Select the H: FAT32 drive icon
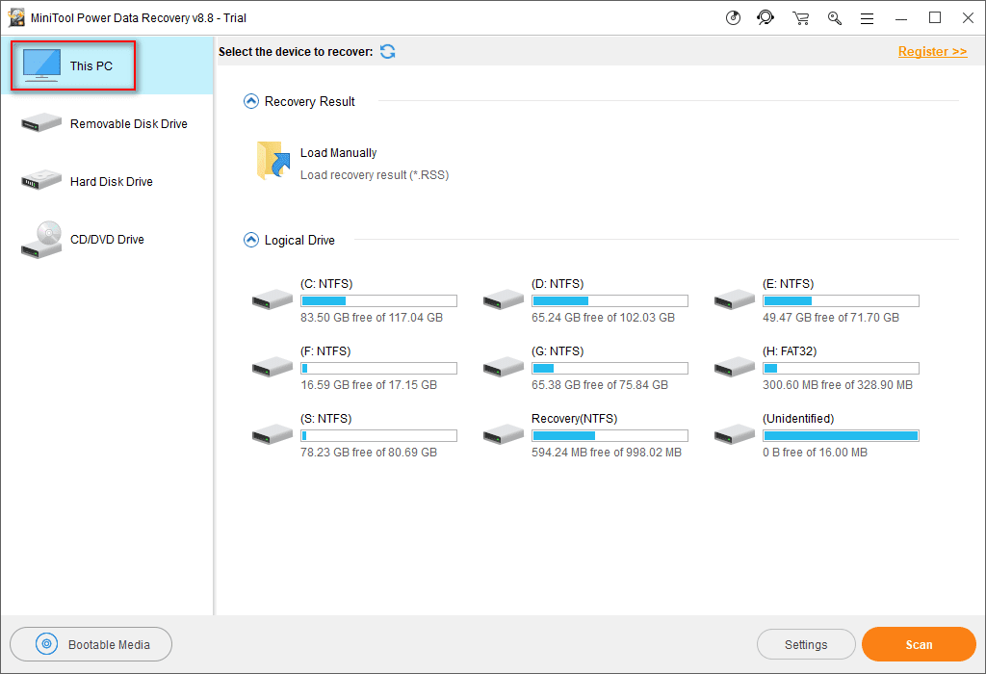The image size is (986, 674). pos(735,367)
